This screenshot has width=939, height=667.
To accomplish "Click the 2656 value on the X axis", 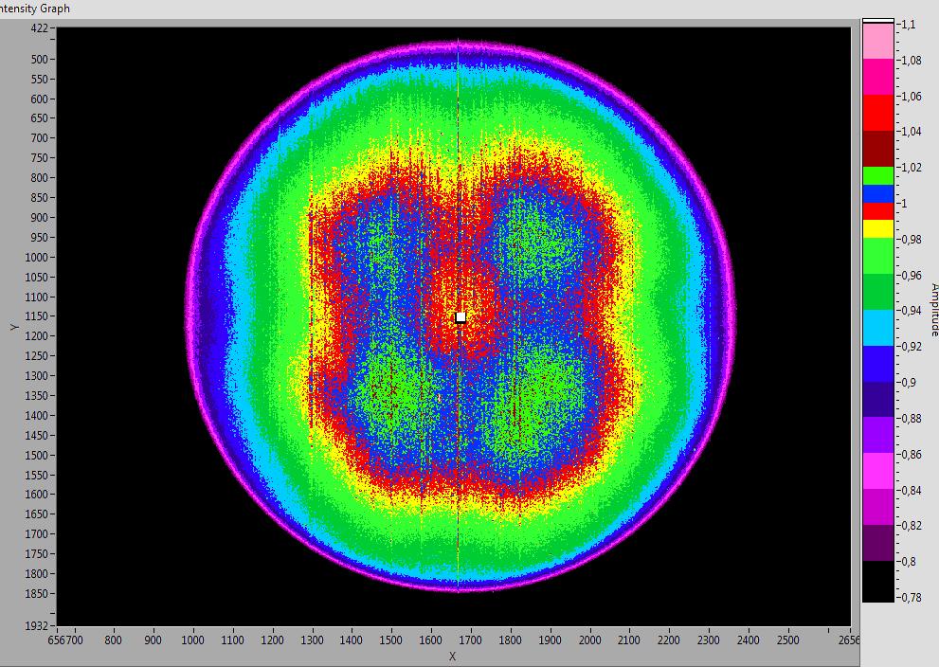I will [849, 640].
